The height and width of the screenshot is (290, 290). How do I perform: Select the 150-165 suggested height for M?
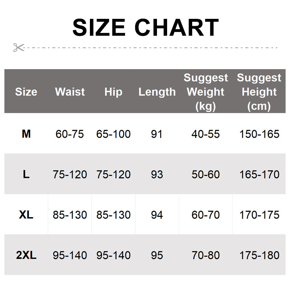tap(259, 134)
